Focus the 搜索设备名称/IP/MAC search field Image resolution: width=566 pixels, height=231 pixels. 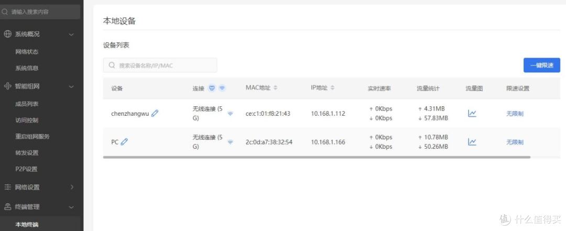pyautogui.click(x=160, y=65)
